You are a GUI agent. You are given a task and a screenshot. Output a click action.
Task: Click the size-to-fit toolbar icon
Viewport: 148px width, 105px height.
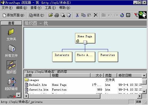128,15
